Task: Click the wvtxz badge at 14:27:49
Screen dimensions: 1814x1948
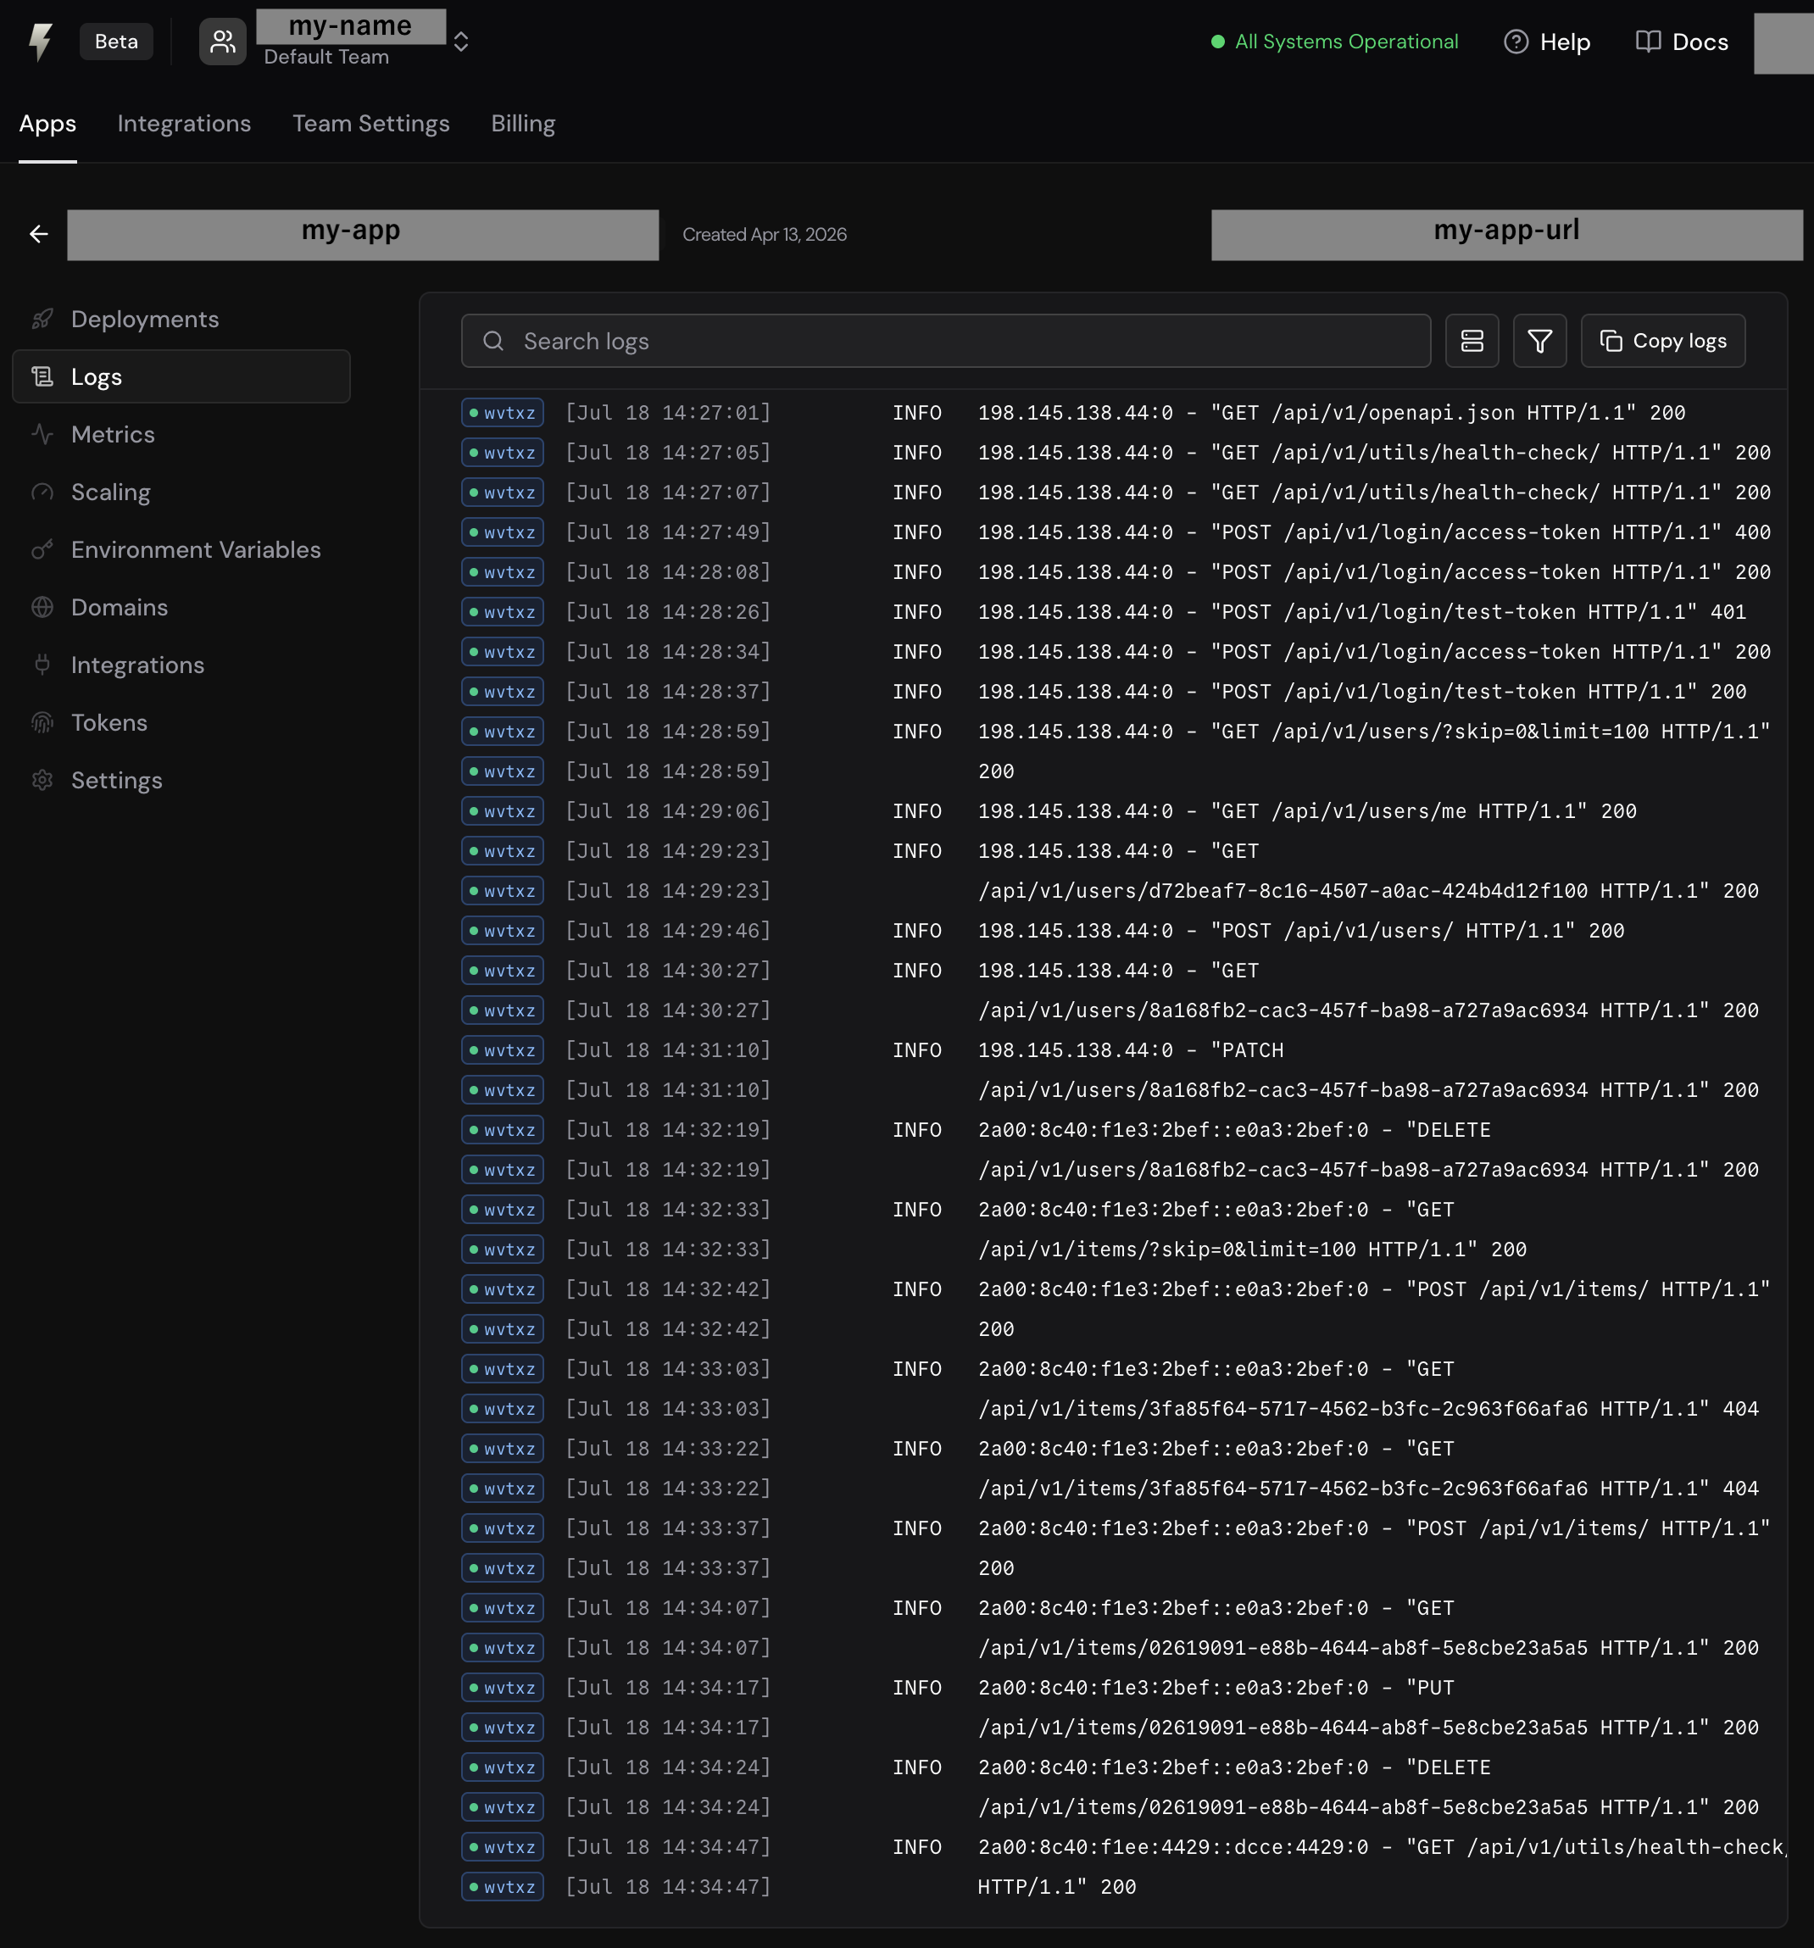Action: click(x=503, y=533)
